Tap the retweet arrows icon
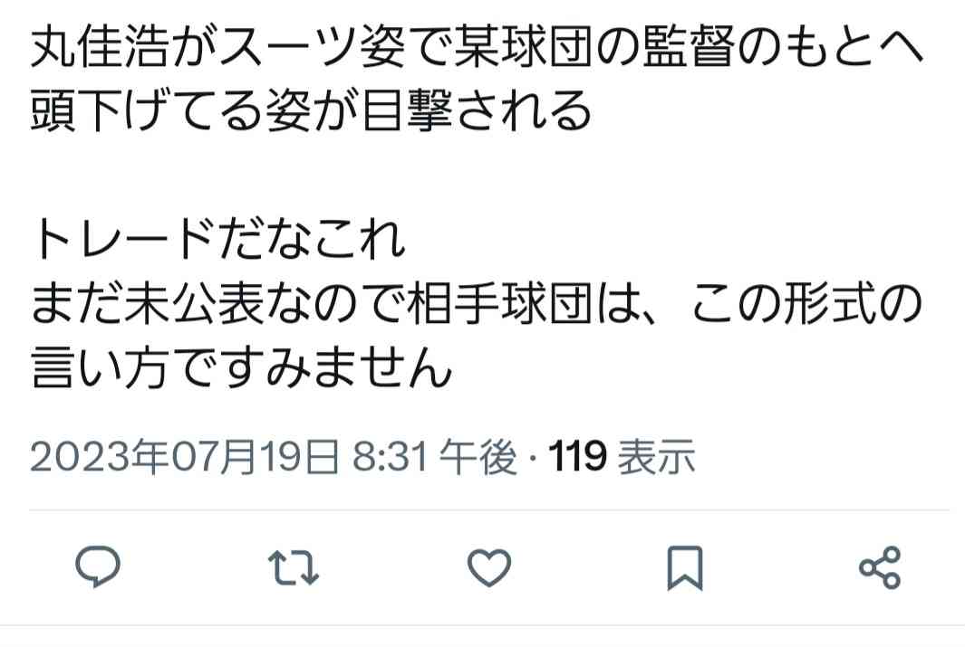The image size is (965, 647). (294, 566)
